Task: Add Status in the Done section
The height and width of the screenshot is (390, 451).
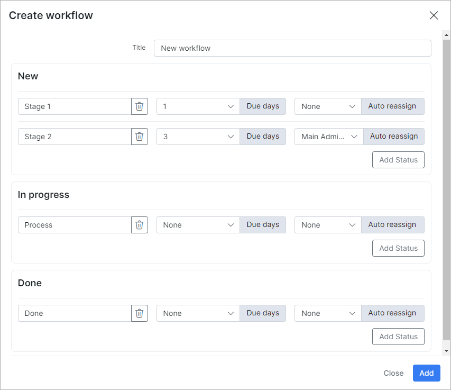Action: 398,337
